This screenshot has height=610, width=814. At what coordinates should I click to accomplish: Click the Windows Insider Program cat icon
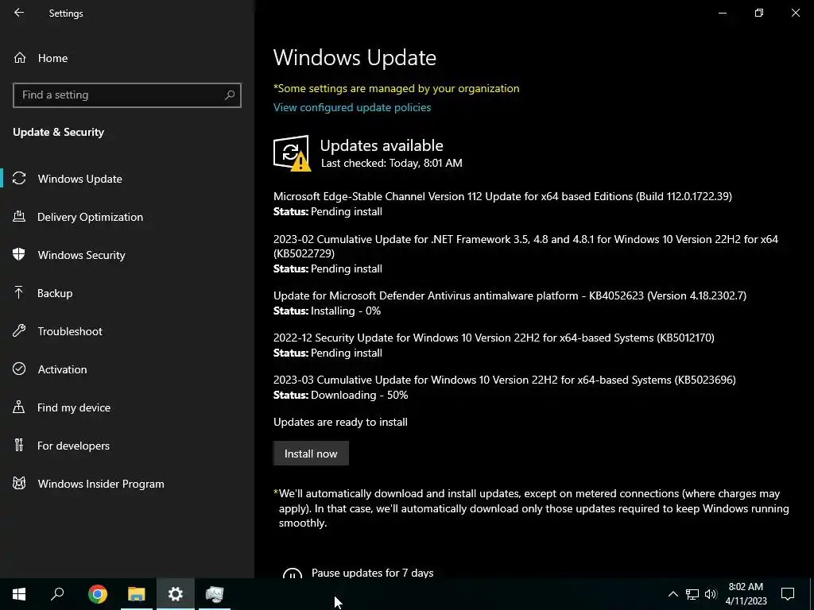[19, 484]
